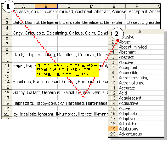
Task: Click row 3 header in first sheet
Action: 7,22
